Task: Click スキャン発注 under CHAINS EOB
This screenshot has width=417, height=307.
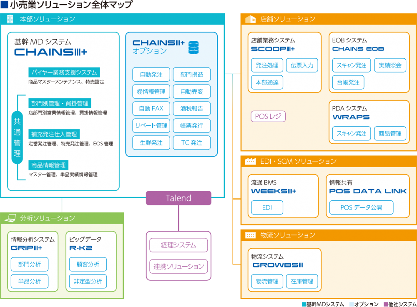Action: [x=351, y=65]
